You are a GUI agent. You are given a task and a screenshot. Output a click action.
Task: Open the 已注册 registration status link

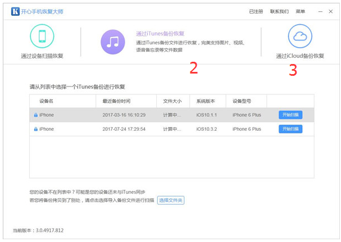[x=256, y=12]
